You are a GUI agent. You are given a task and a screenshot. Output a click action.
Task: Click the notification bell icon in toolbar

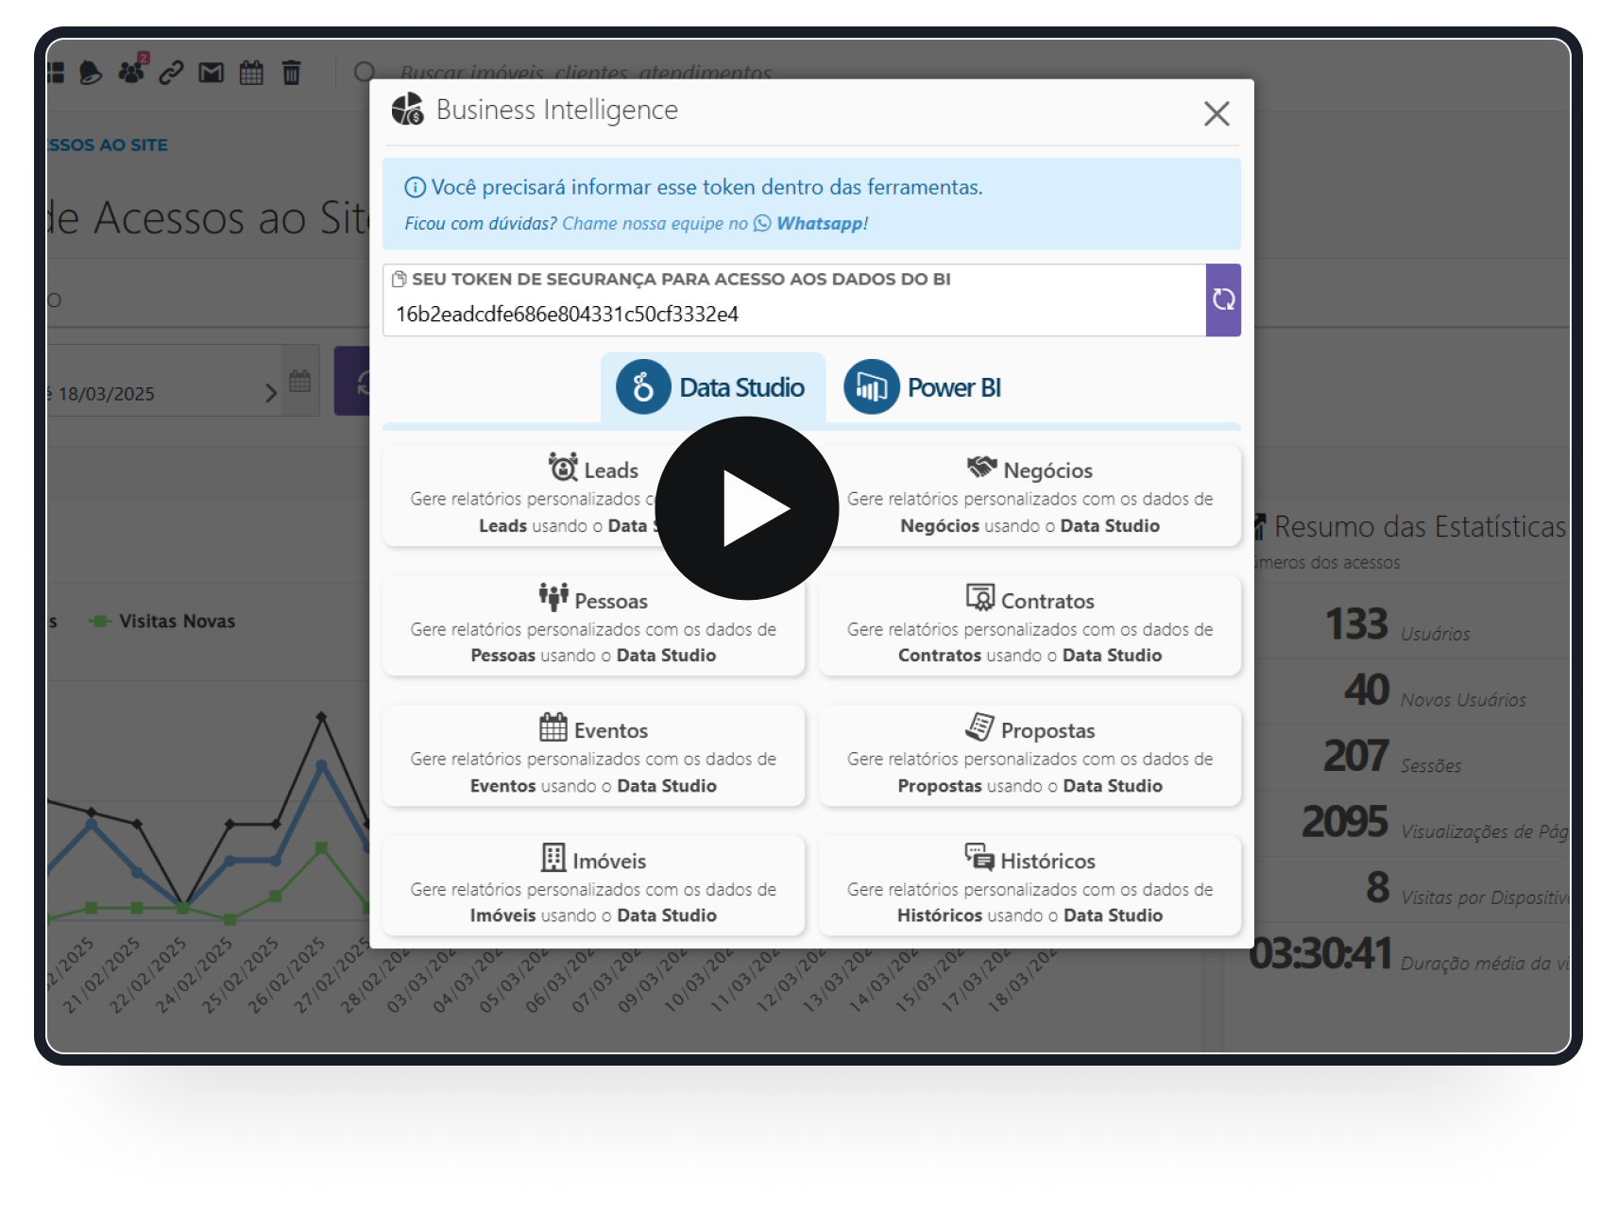pos(91,73)
